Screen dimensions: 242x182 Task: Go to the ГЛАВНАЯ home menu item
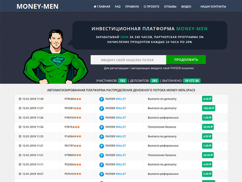click(102, 7)
